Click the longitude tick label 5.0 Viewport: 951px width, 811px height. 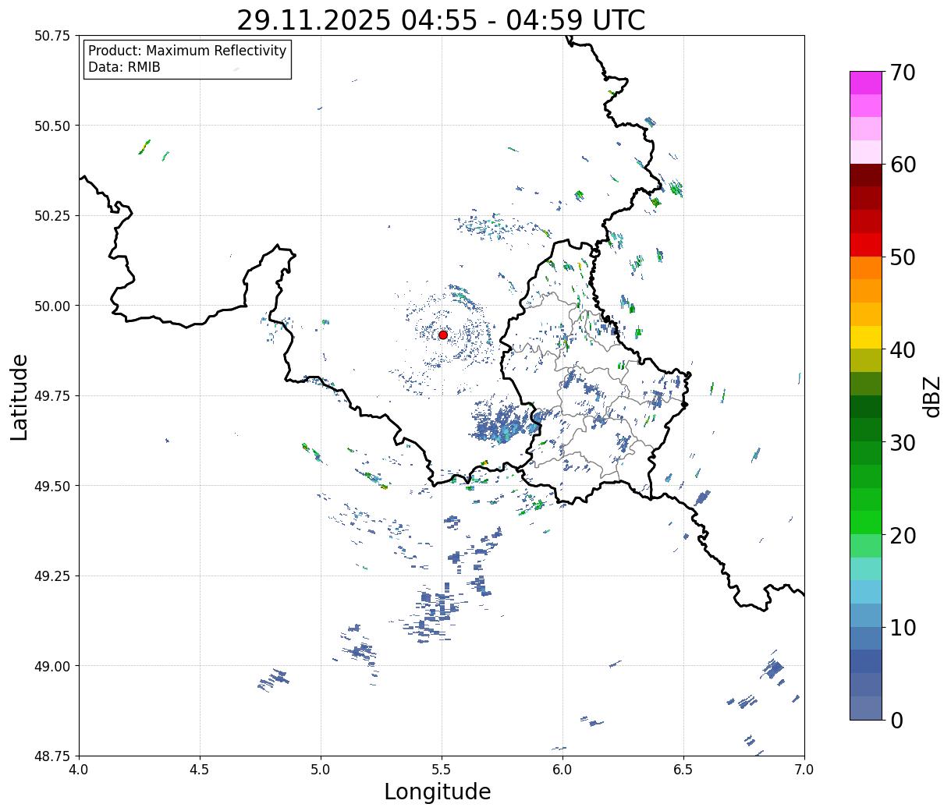pos(321,770)
